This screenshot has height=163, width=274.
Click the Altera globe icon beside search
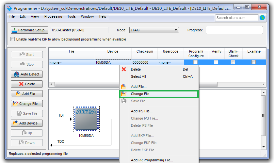[x=262, y=18]
